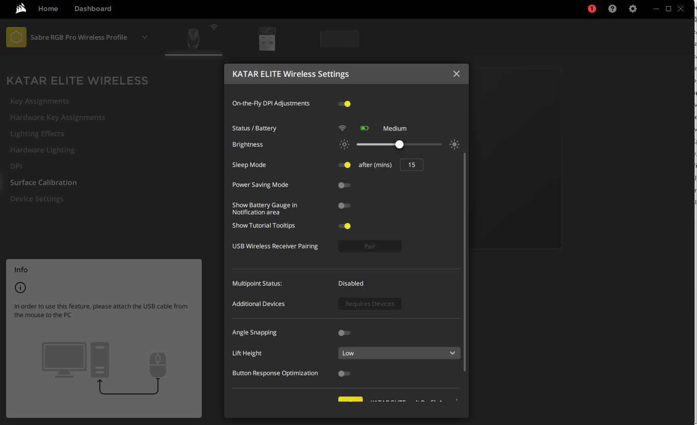Open the notifications alert badge
Image resolution: width=697 pixels, height=425 pixels.
point(592,9)
